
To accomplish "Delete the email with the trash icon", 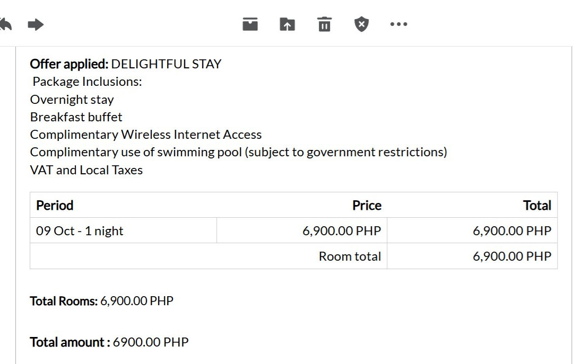I will [325, 24].
